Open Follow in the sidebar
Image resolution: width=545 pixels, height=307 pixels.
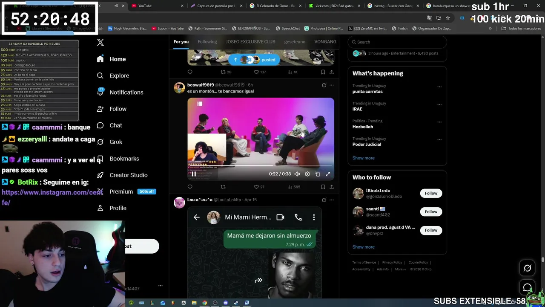(x=112, y=109)
